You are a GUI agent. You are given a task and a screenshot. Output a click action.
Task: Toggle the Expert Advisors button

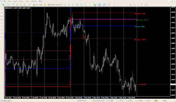[54, 5]
